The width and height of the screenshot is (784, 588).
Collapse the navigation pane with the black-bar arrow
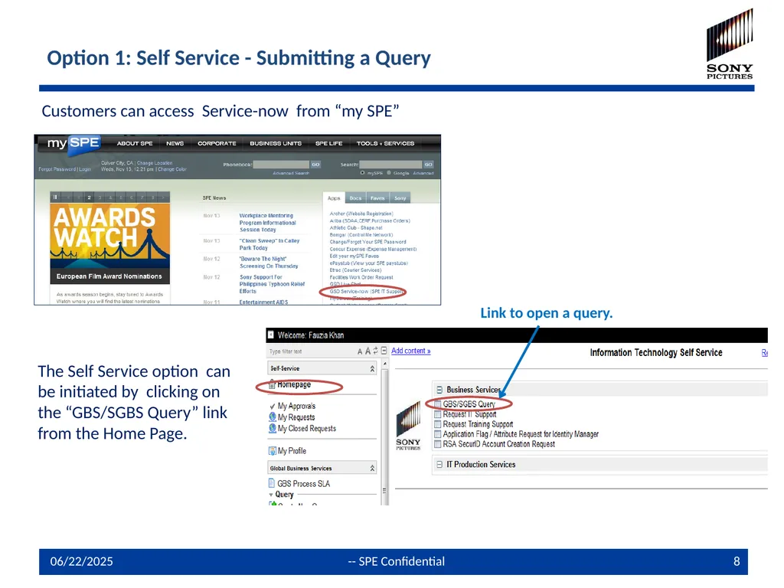coord(270,335)
